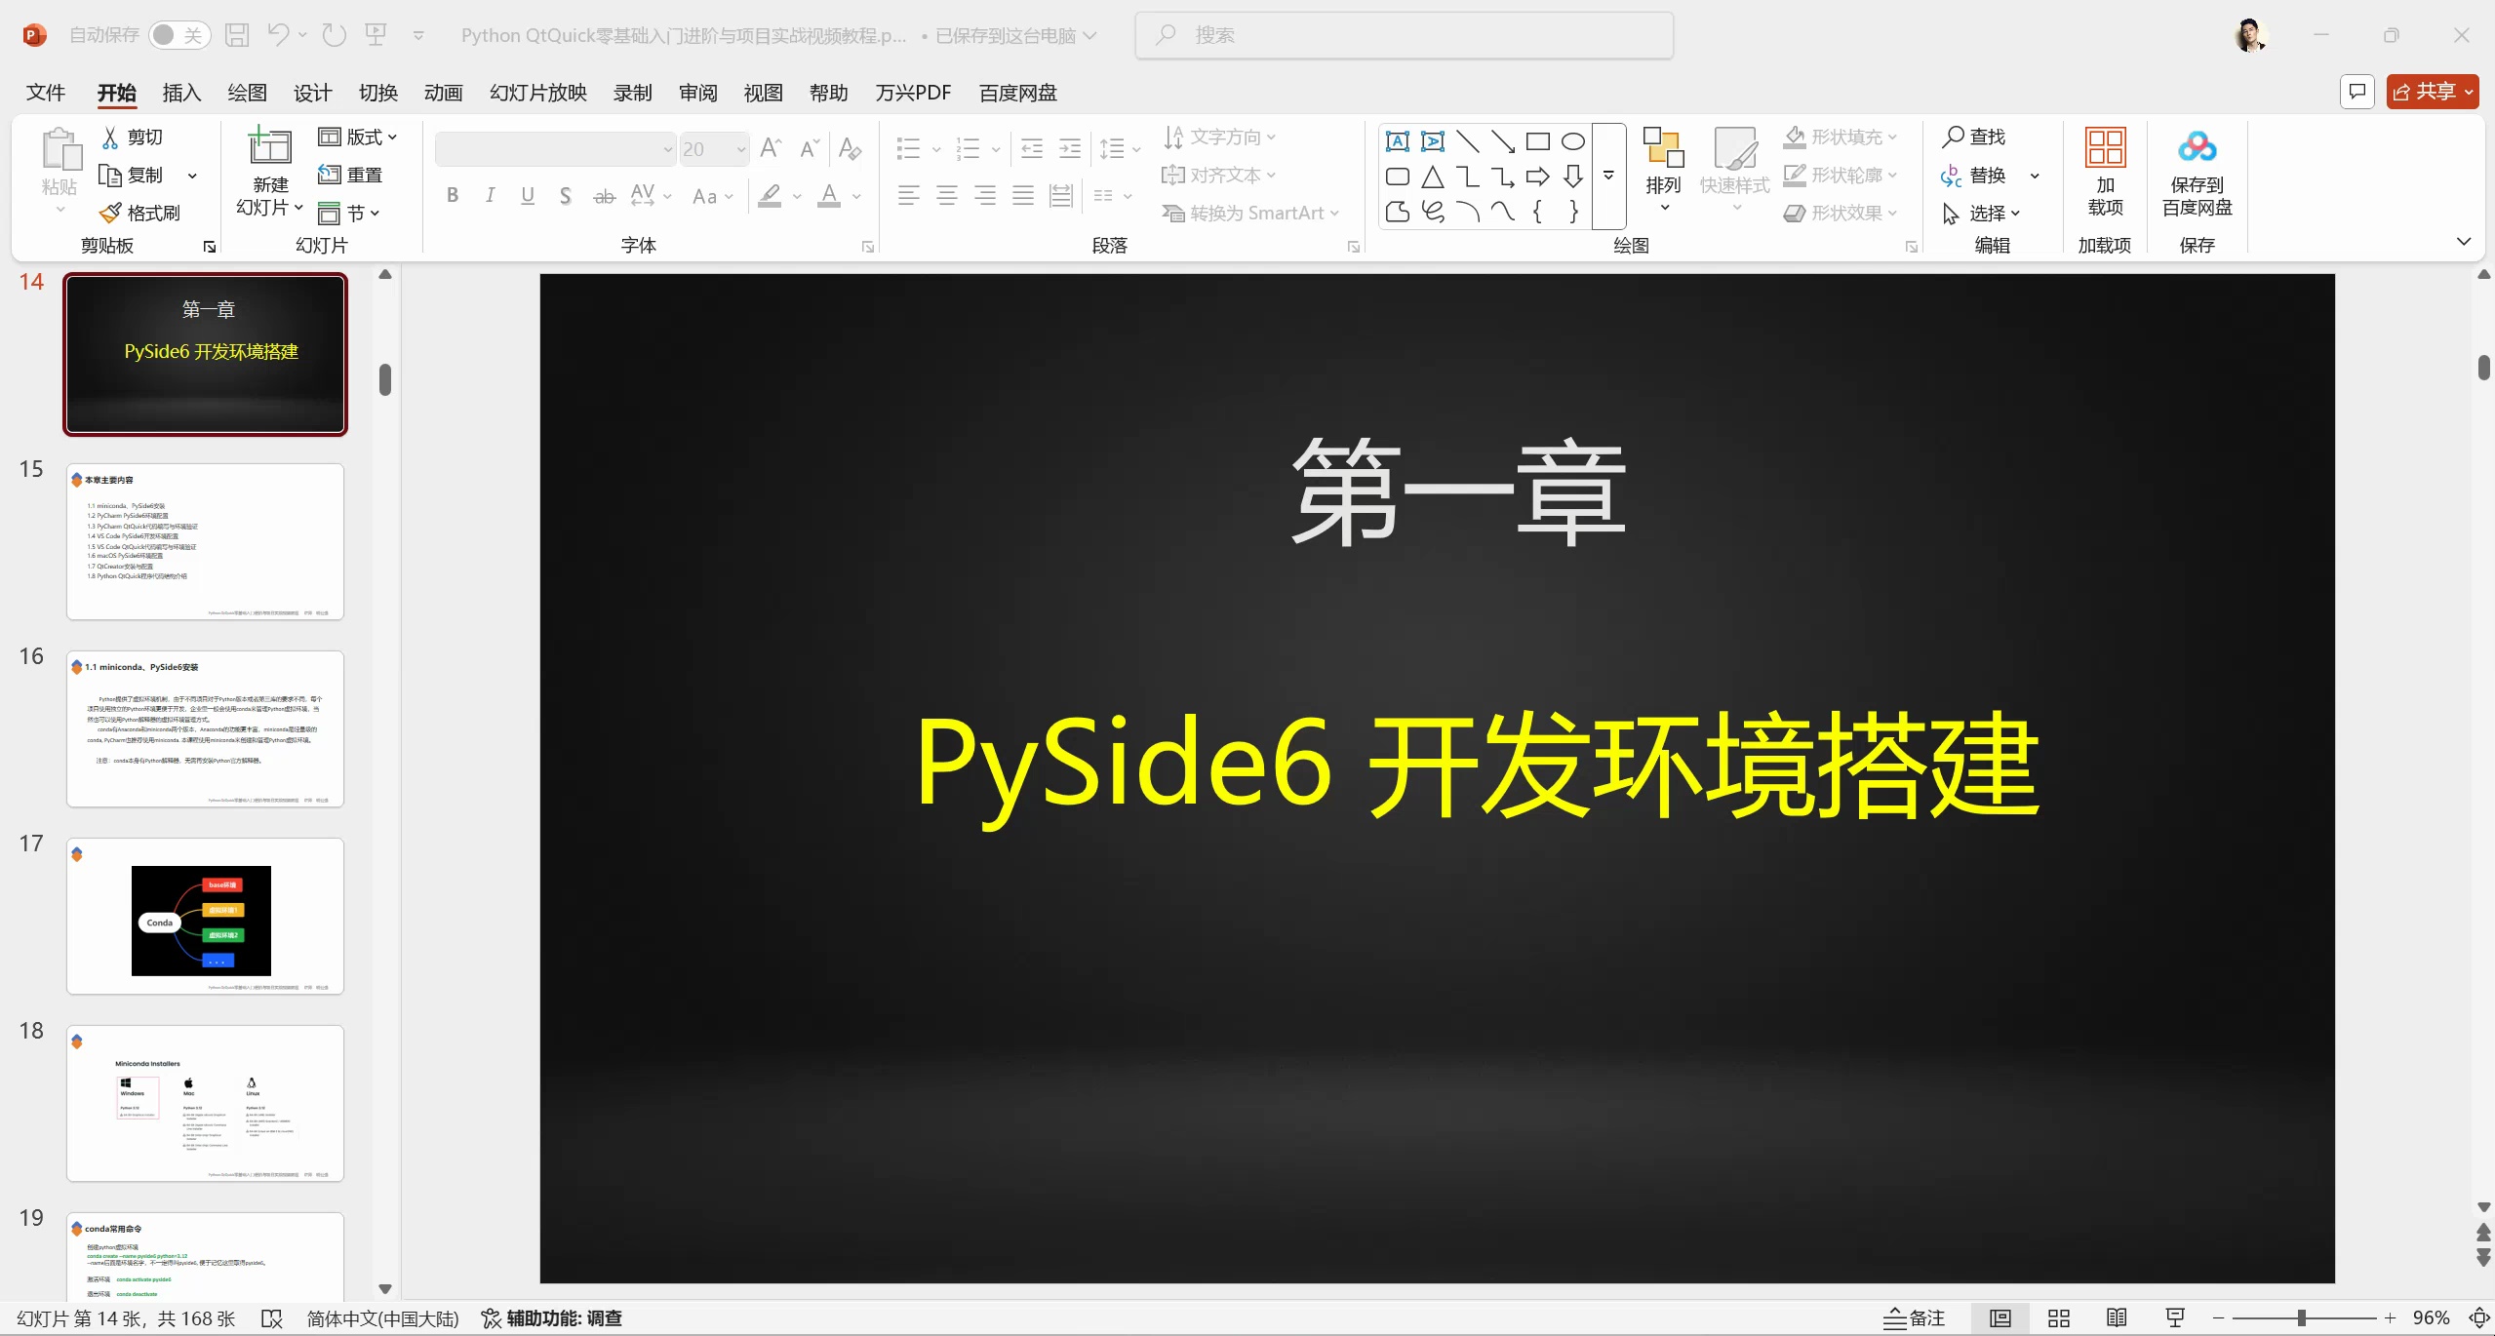Select the rectangle shape in the shapes gallery
Screen dimensions: 2495x1336
pos(1537,140)
